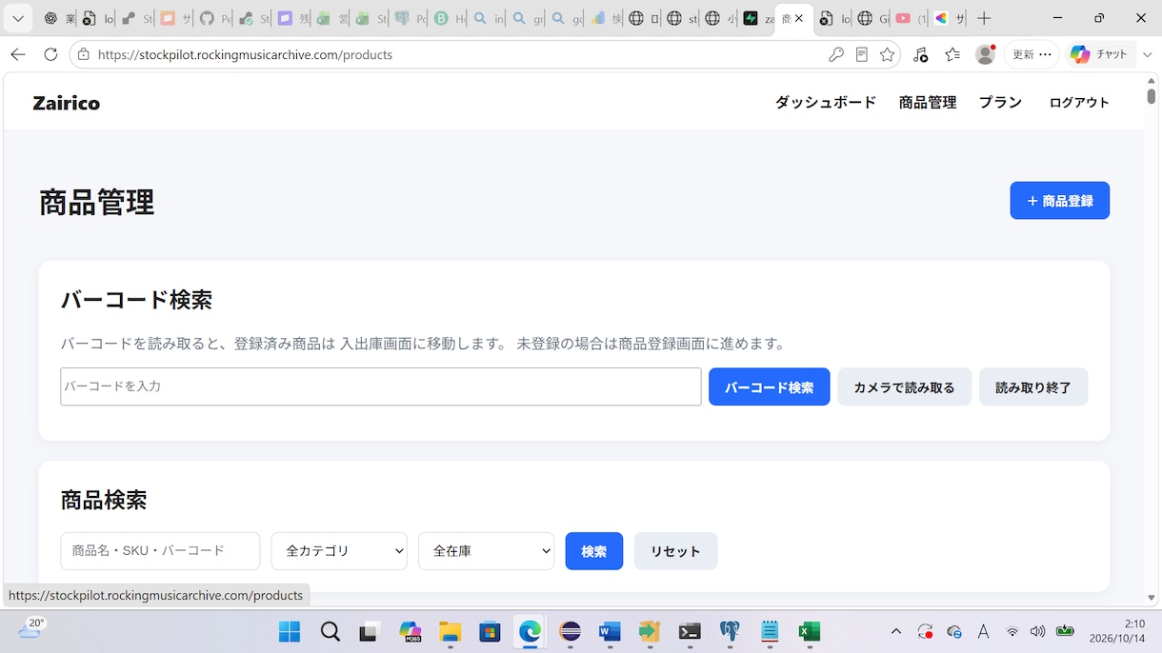This screenshot has width=1162, height=653.
Task: Close the active 商品 browser tab
Action: [799, 18]
